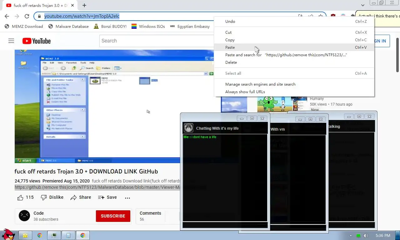The image size is (400, 240).
Task: Choose Paste in the context menu
Action: point(294,47)
